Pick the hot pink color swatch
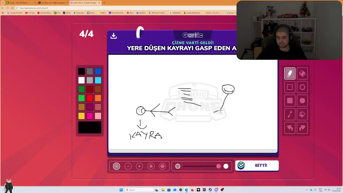Image resolution: width=343 pixels, height=193 pixels. 90,116
